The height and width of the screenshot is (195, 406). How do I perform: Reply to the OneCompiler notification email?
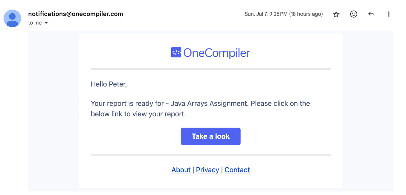pos(371,14)
